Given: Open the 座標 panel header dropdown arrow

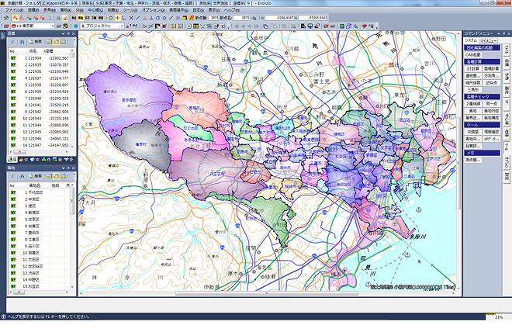Looking at the screenshot, I should point(63,33).
